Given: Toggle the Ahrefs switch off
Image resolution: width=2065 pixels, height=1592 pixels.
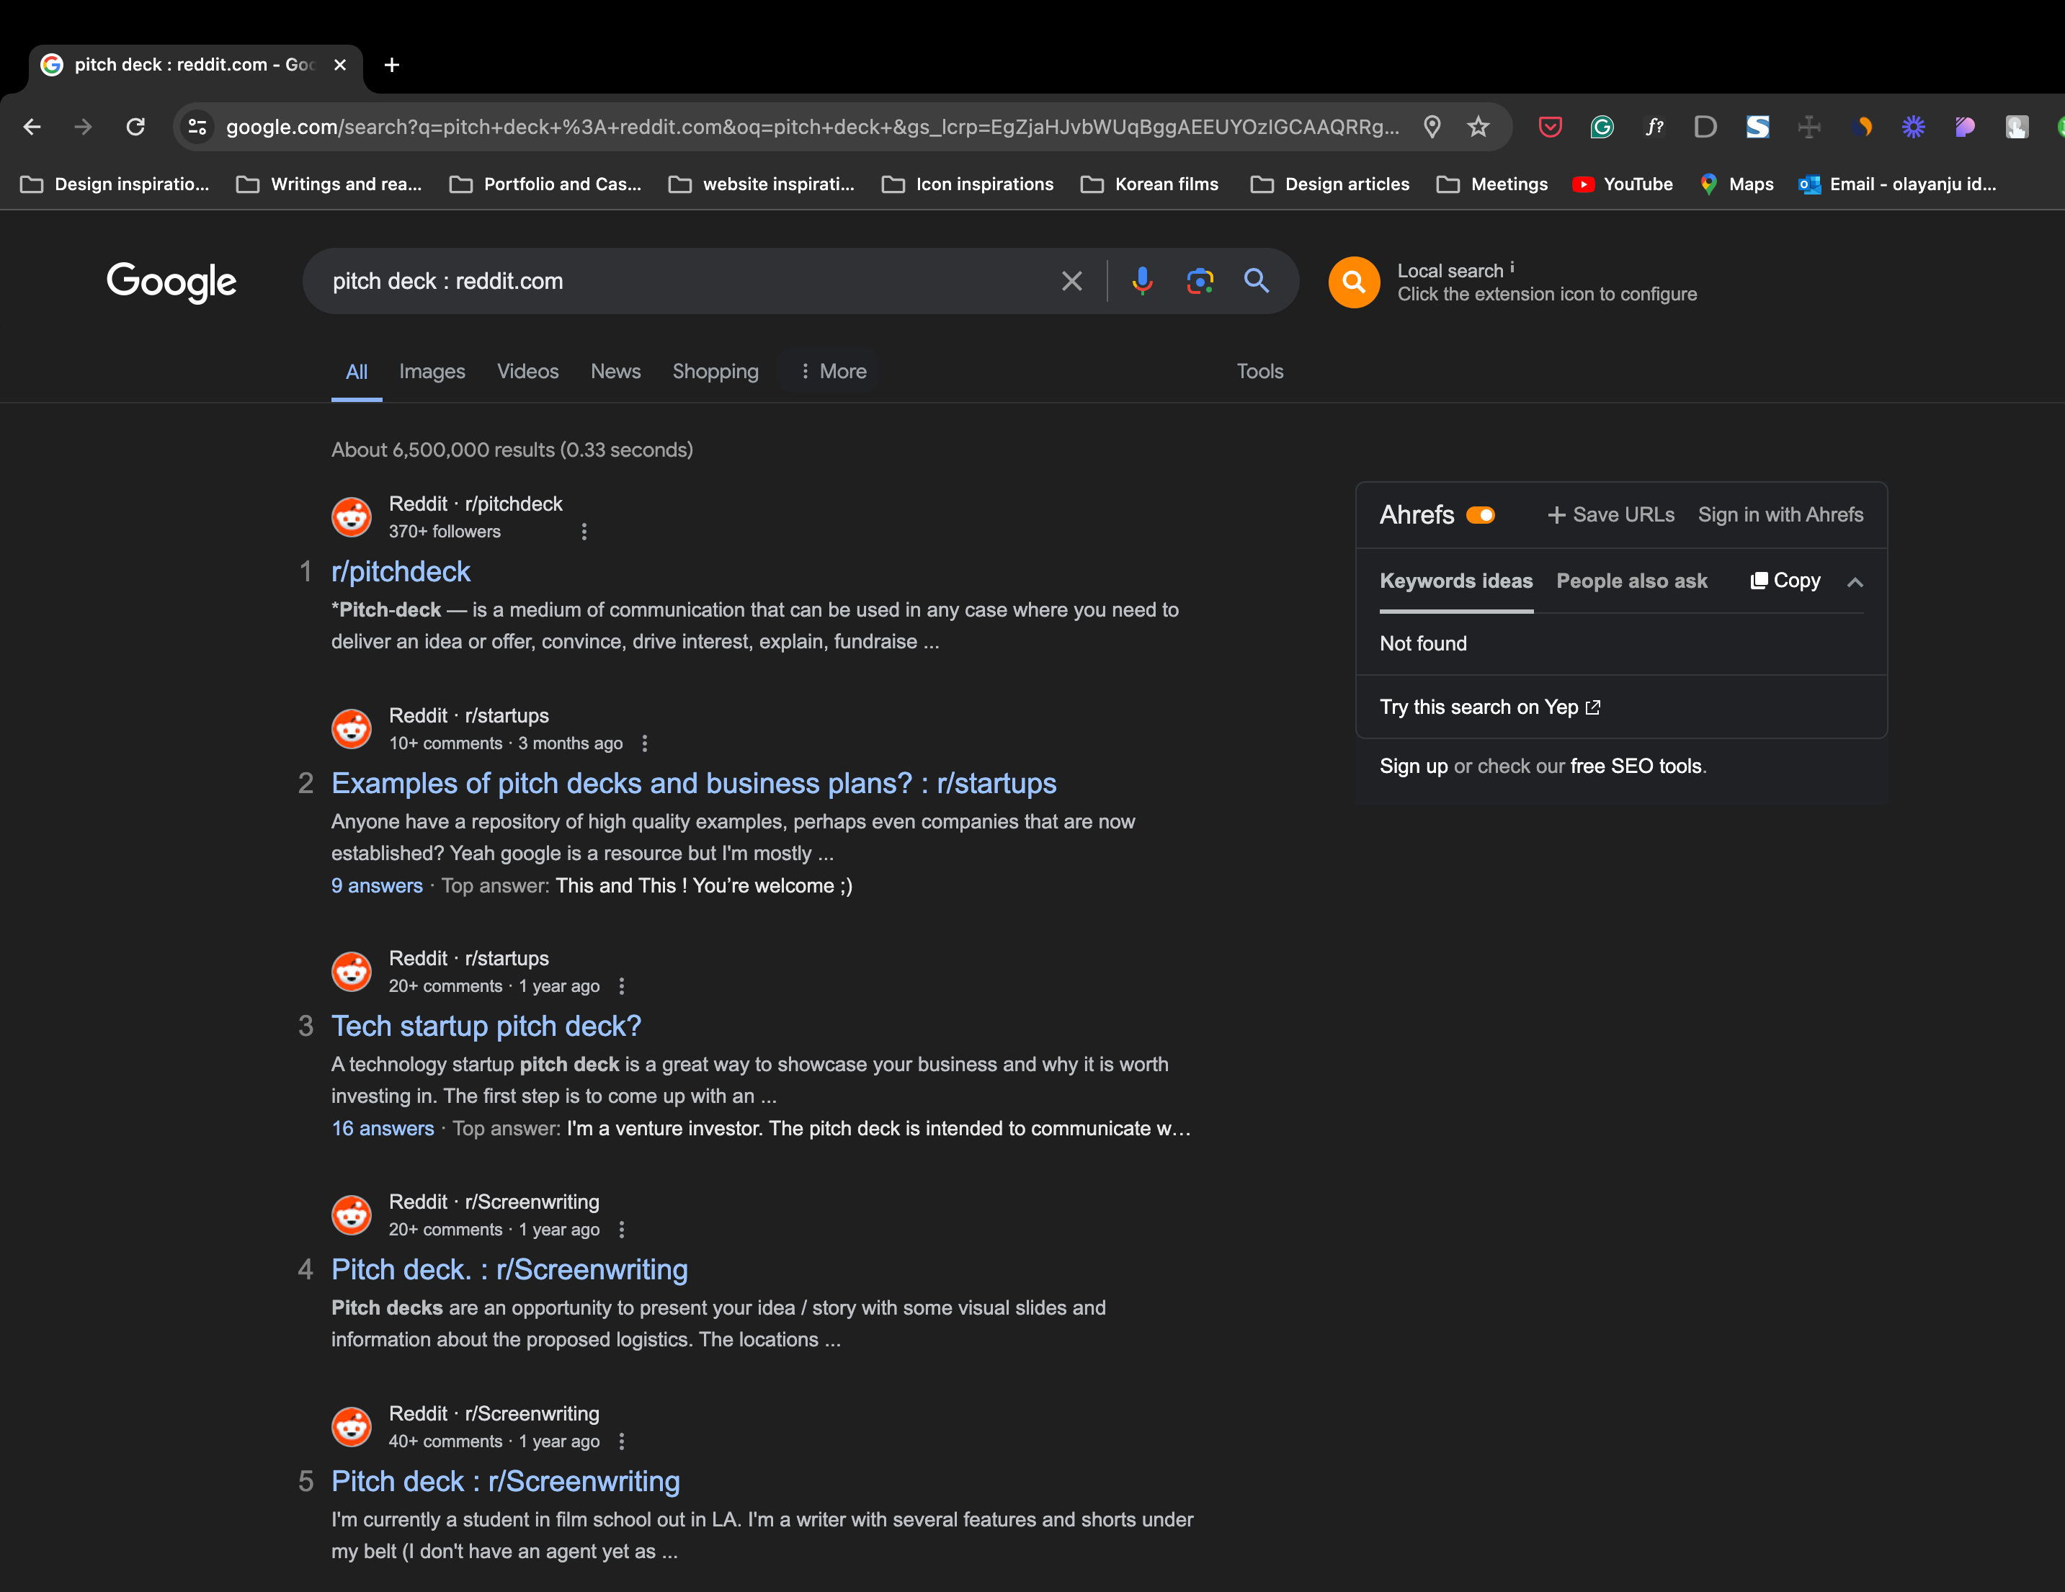Looking at the screenshot, I should (x=1481, y=515).
